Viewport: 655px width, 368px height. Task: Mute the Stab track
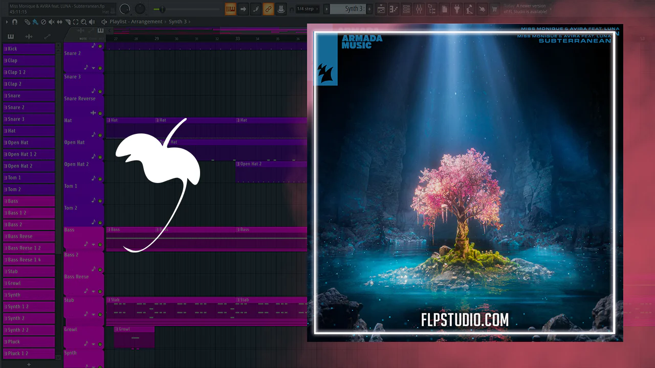pos(100,315)
